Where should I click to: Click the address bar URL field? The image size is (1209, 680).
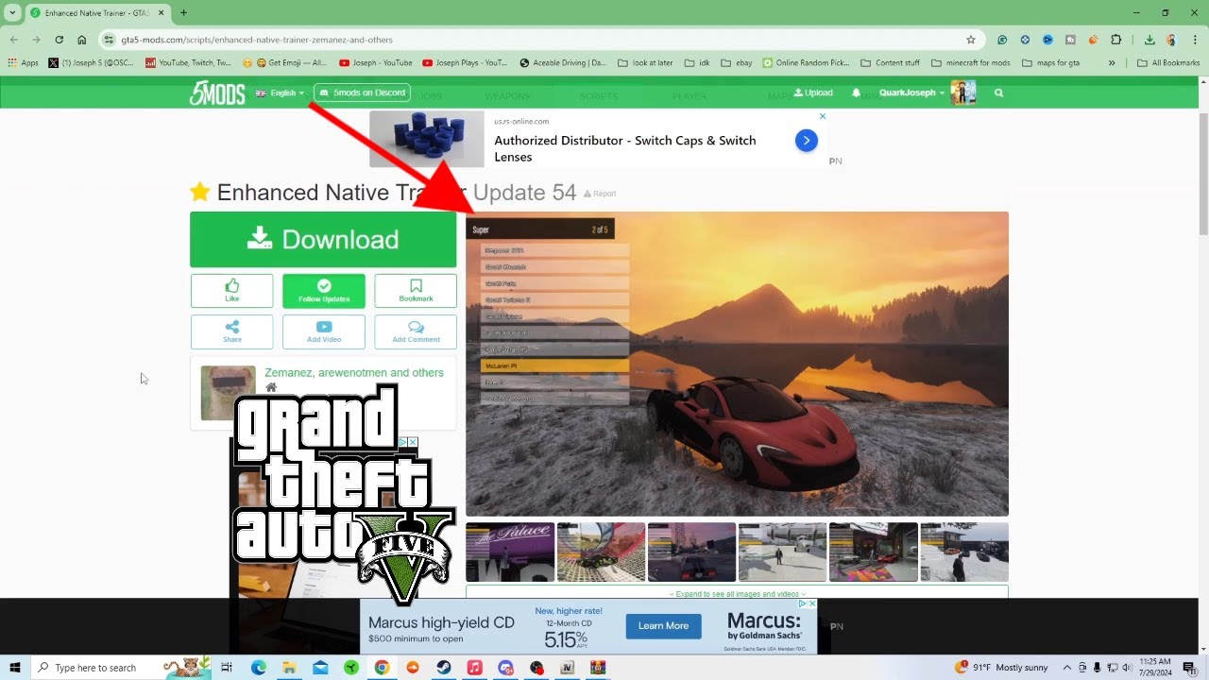pyautogui.click(x=538, y=40)
